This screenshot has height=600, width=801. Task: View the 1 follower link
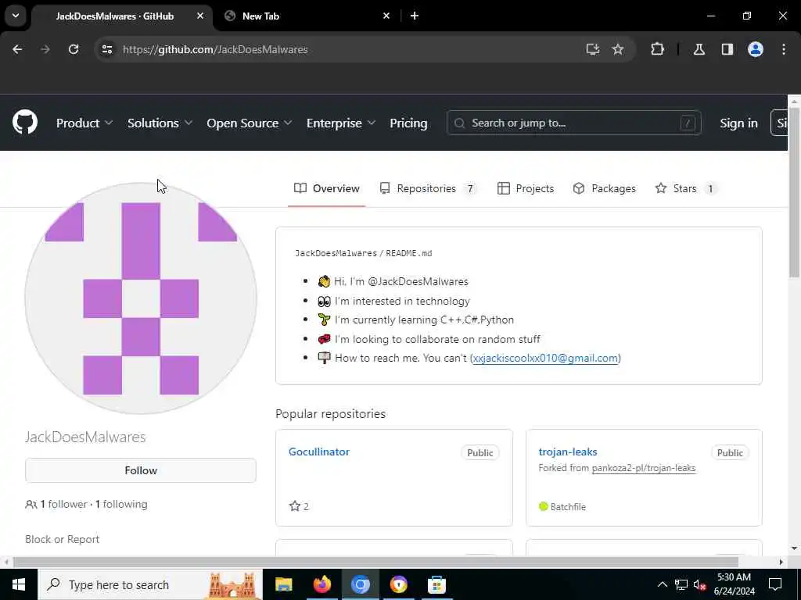[x=64, y=504]
